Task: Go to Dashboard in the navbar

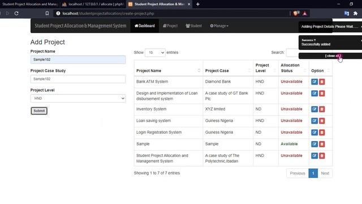Action: [x=145, y=26]
